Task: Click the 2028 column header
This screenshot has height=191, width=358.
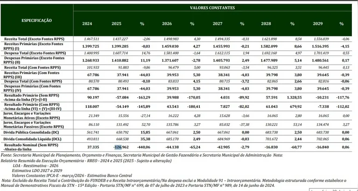Action: [266, 24]
